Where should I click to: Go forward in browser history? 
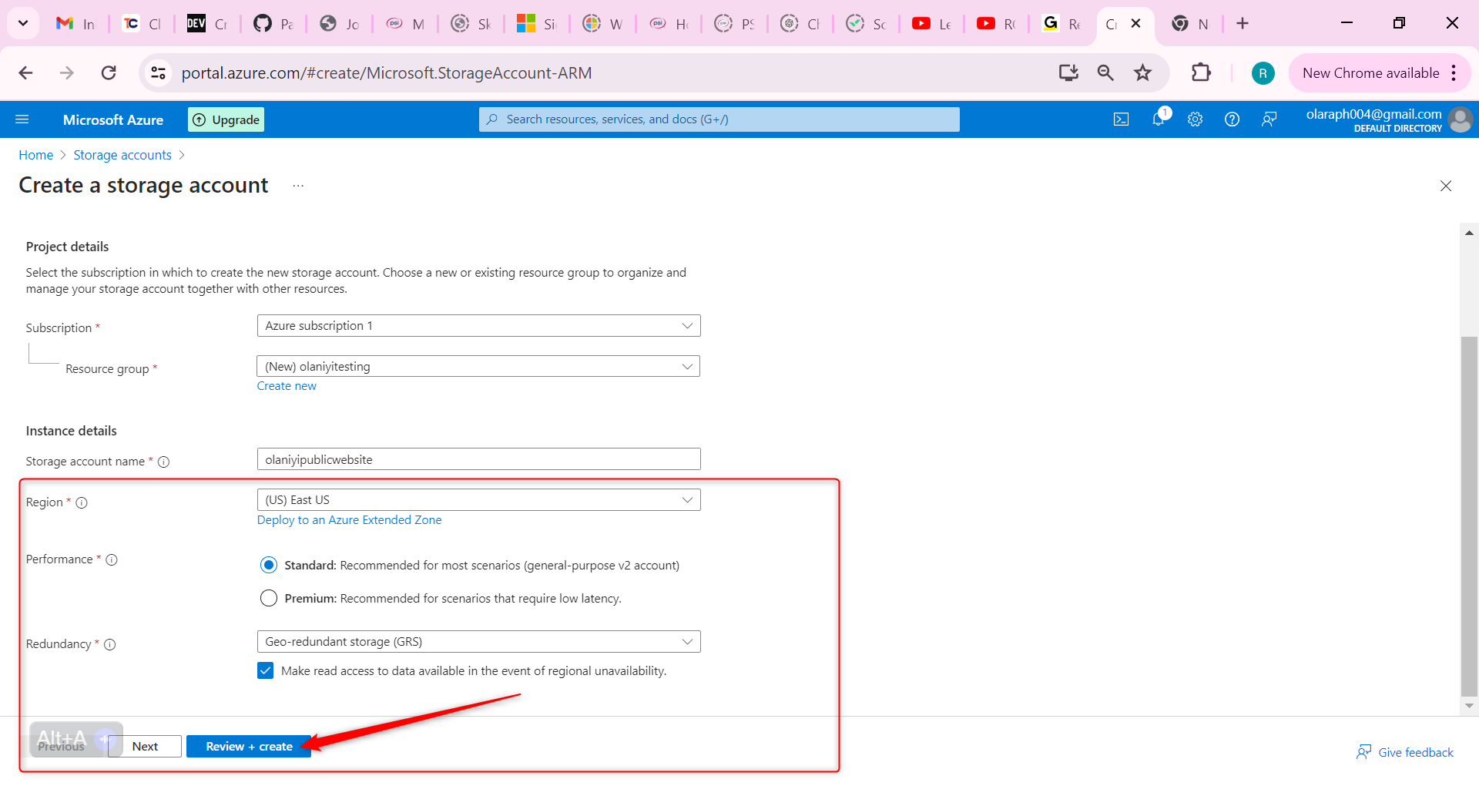click(67, 73)
